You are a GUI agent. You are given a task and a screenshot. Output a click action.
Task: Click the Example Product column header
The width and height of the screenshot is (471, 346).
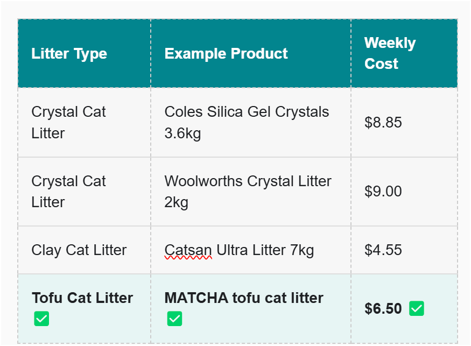226,54
